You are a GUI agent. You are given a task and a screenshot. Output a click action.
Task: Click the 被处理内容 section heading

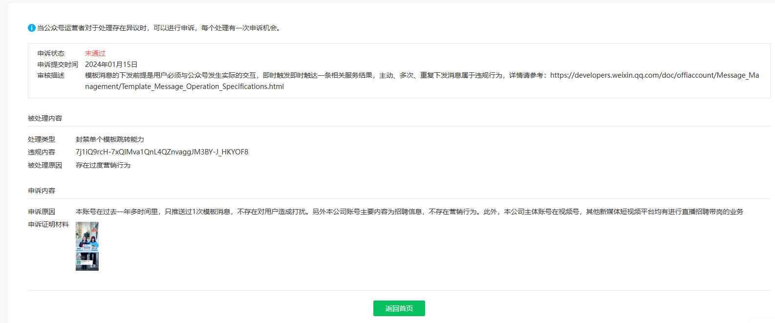pos(45,118)
